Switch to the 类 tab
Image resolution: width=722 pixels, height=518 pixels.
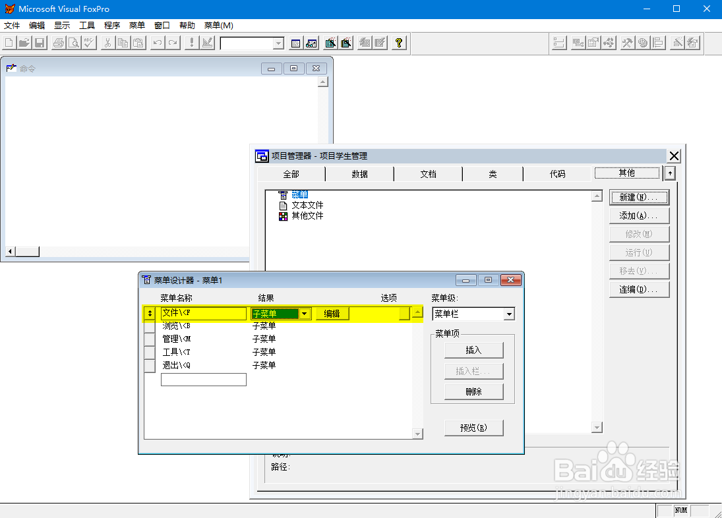(x=493, y=174)
